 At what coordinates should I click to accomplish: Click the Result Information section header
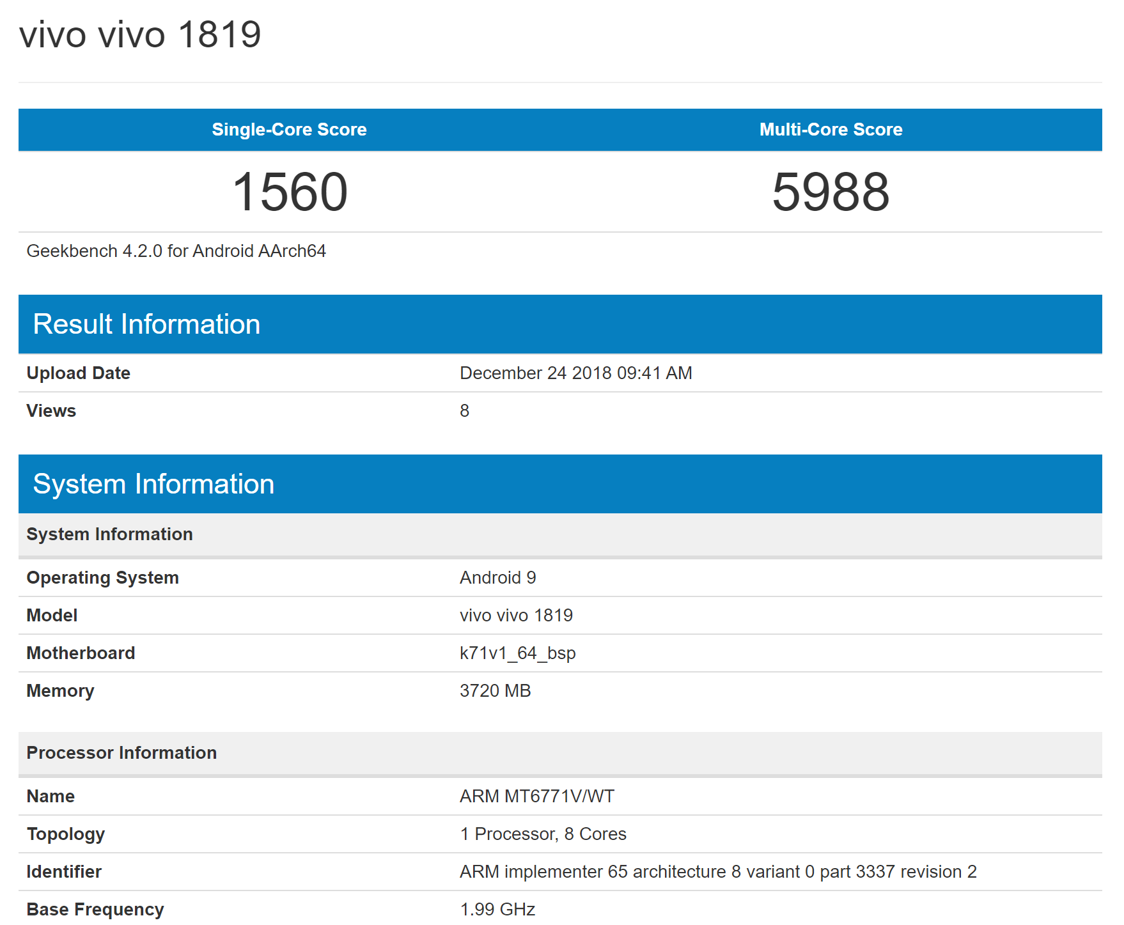tap(146, 324)
